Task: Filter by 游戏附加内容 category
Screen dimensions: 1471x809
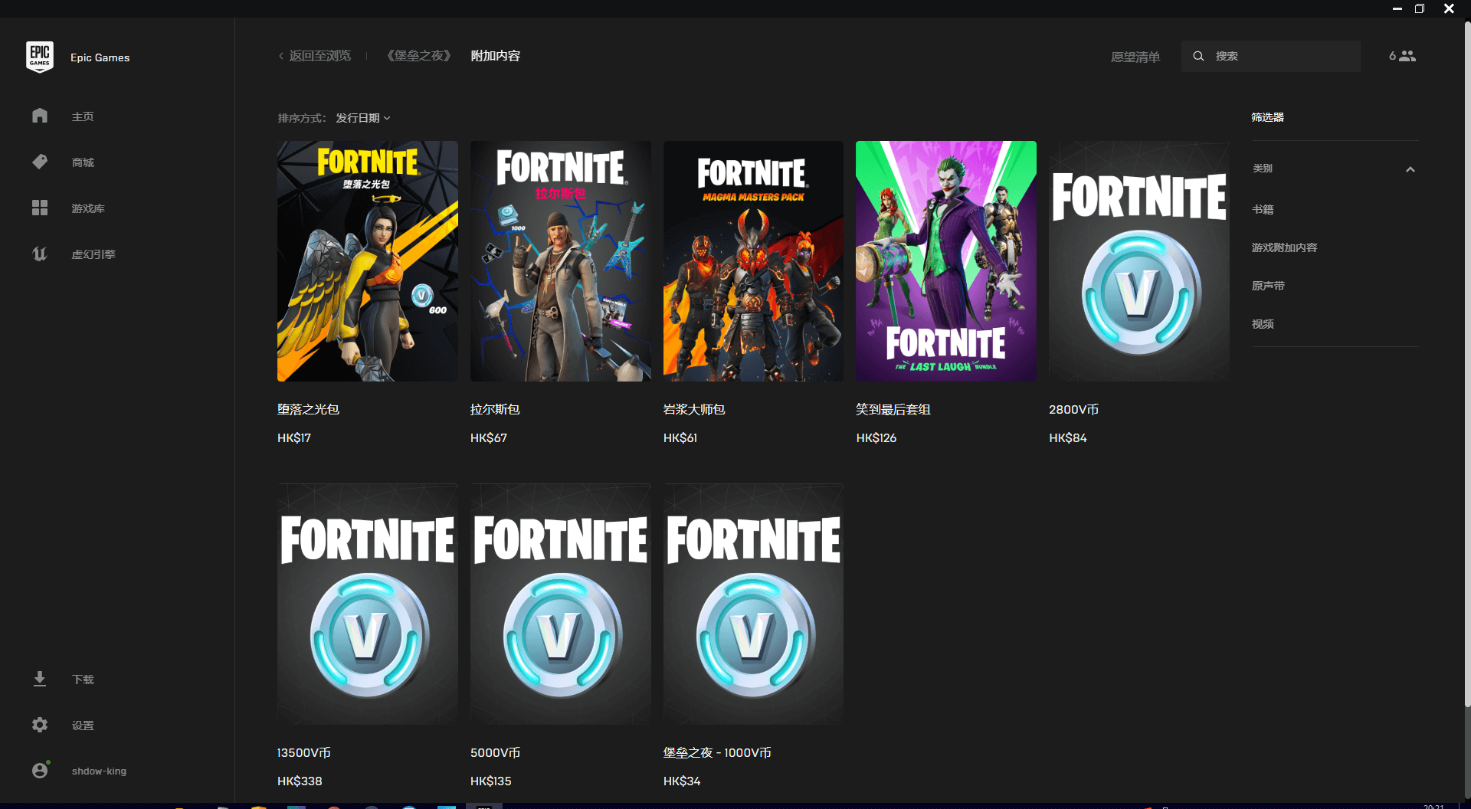Action: pyautogui.click(x=1285, y=247)
